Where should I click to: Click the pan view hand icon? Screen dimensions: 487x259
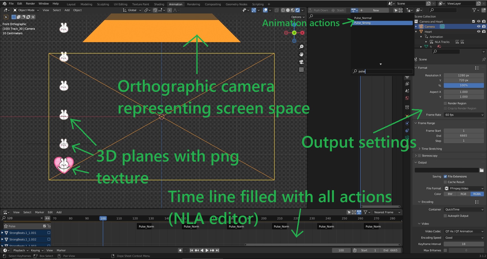pyautogui.click(x=301, y=54)
